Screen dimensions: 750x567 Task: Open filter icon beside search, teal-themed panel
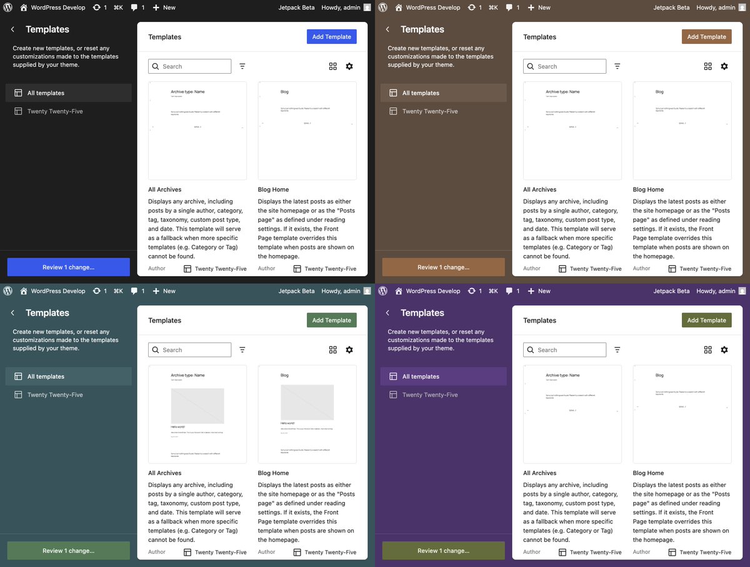coord(242,350)
